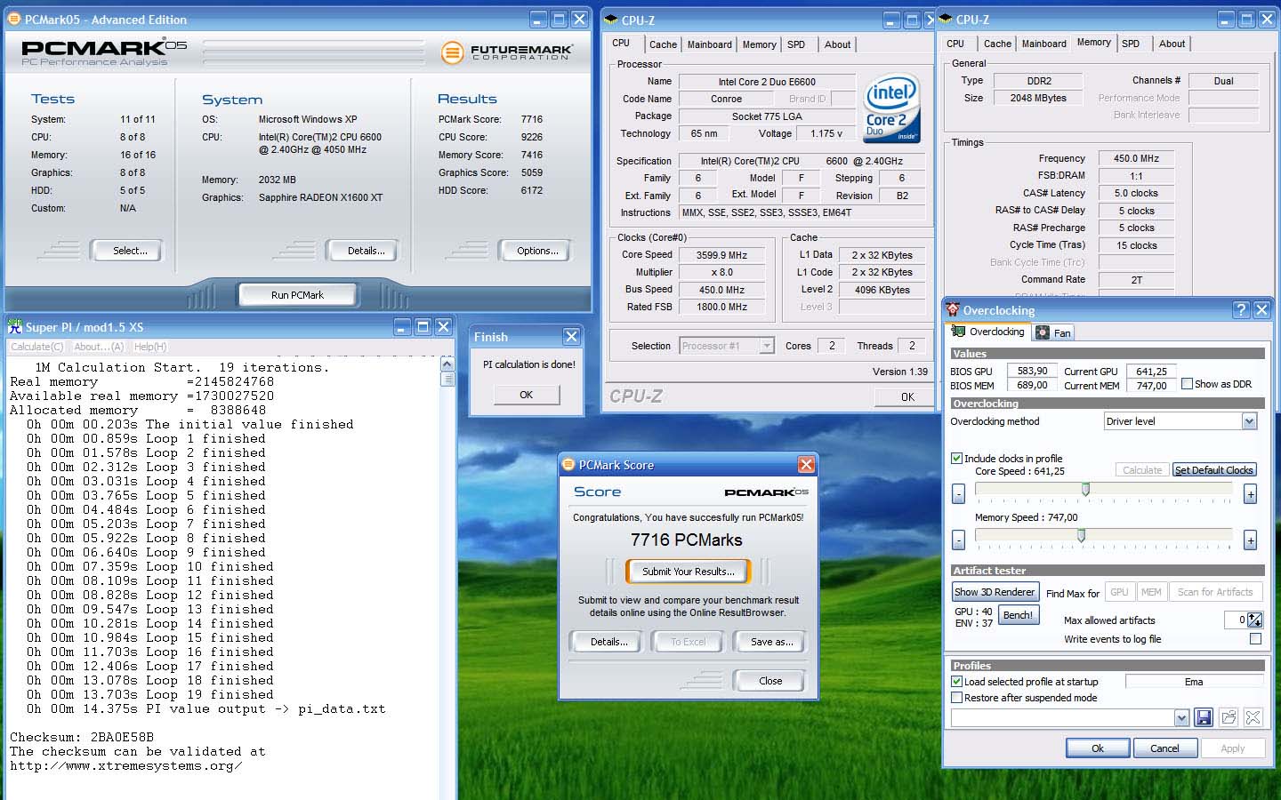Click the '7716 PCMarks' score text
1281x800 pixels.
[x=686, y=540]
